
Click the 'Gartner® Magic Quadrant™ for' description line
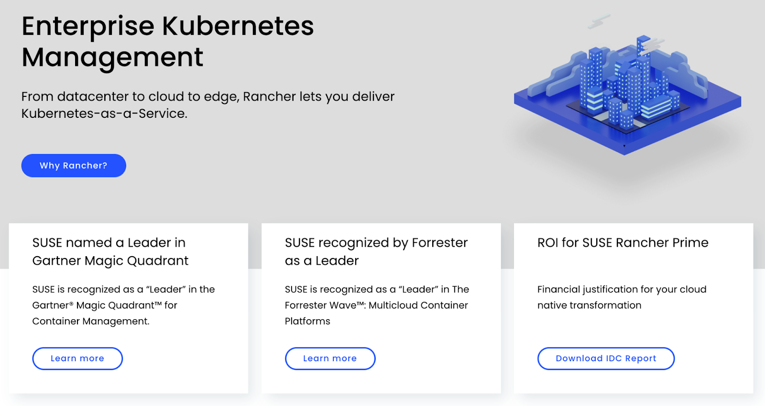click(105, 305)
